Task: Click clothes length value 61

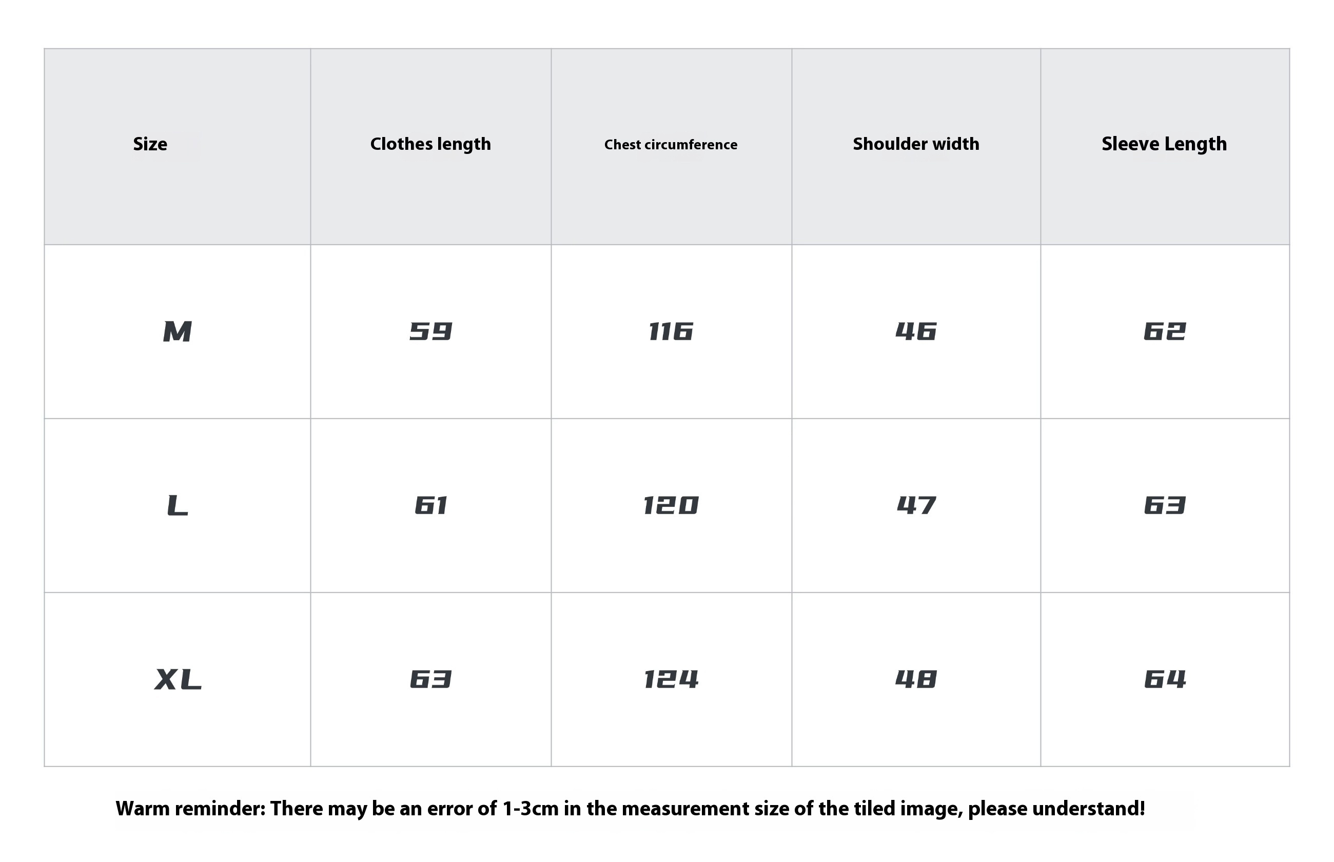Action: click(x=430, y=505)
